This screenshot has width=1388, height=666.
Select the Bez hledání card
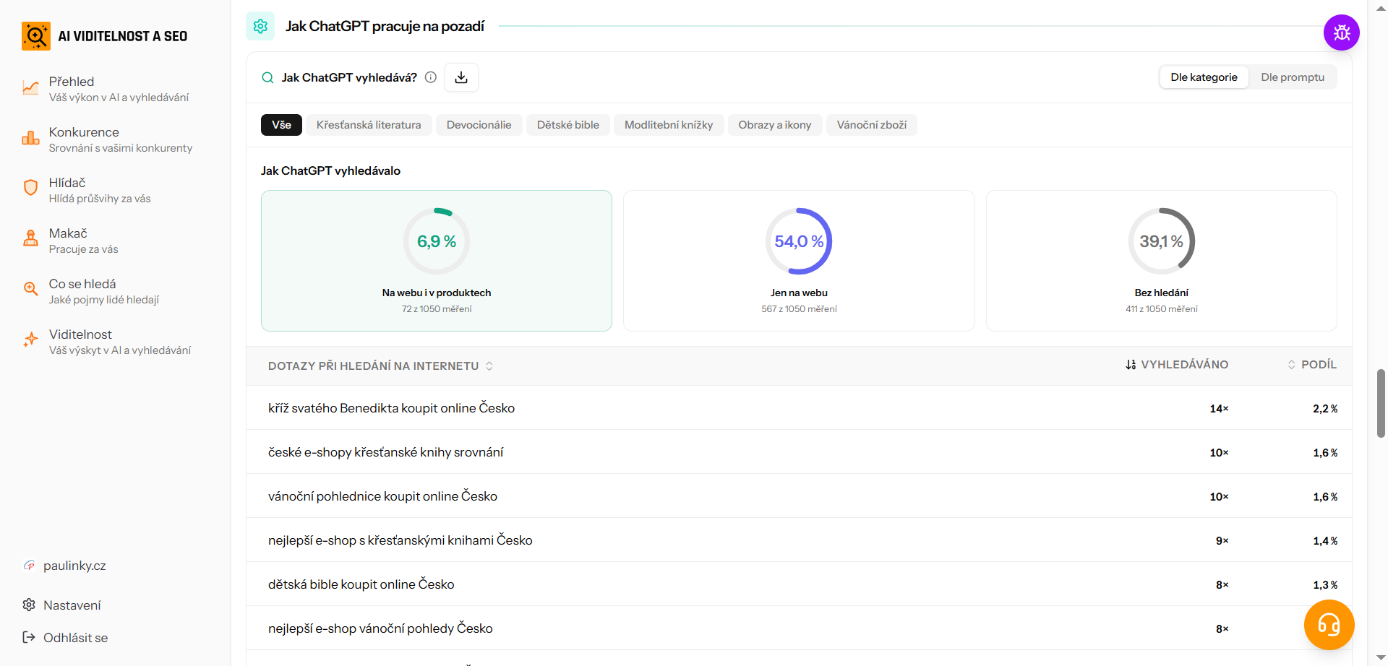pos(1162,261)
